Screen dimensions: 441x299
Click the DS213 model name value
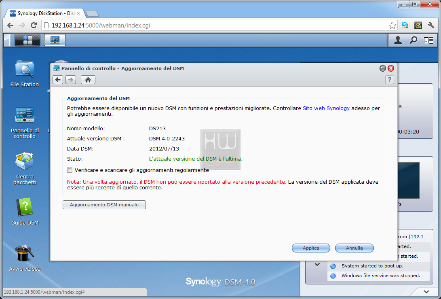157,128
